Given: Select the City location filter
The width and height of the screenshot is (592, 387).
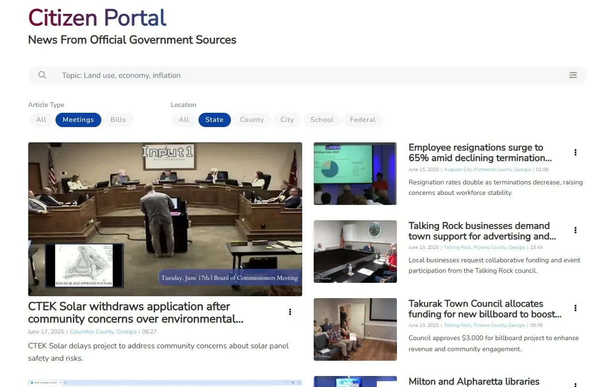Looking at the screenshot, I should coord(287,120).
